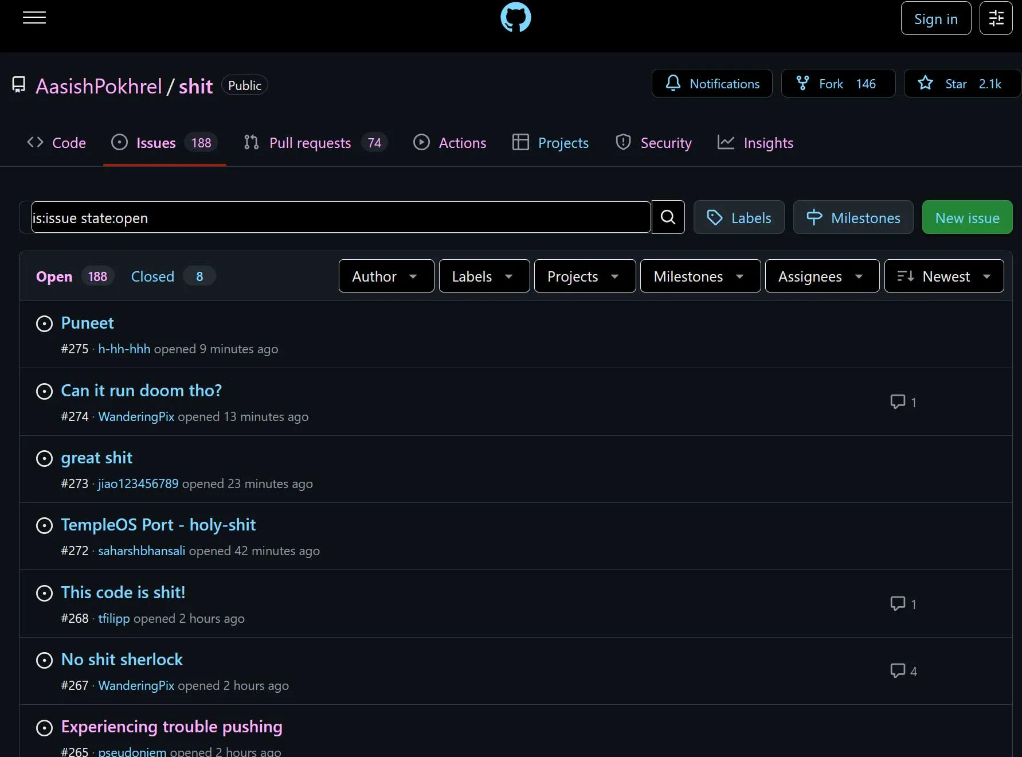Focus the is:issue state:open search field

[x=341, y=217]
